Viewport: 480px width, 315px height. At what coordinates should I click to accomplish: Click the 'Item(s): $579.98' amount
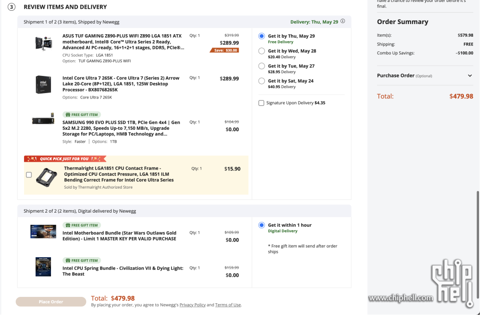[465, 35]
